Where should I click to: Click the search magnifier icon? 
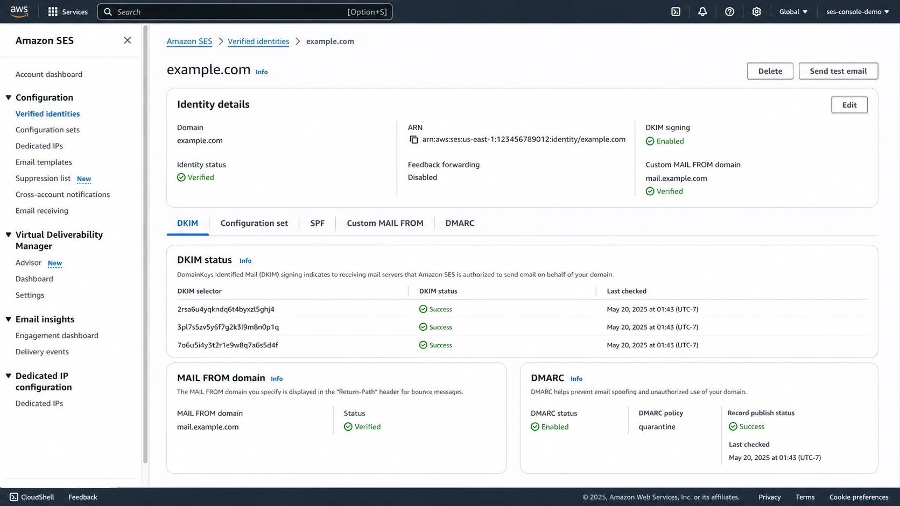[108, 12]
